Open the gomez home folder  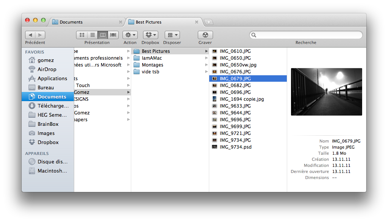(x=46, y=60)
